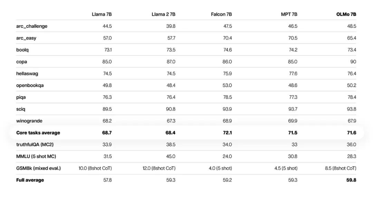This screenshot has width=373, height=198.
Task: Click the copa row label
Action: [x=21, y=62]
